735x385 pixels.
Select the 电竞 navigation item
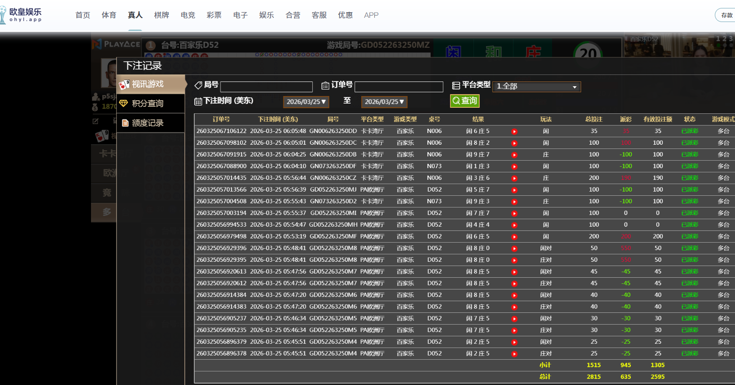pos(188,15)
